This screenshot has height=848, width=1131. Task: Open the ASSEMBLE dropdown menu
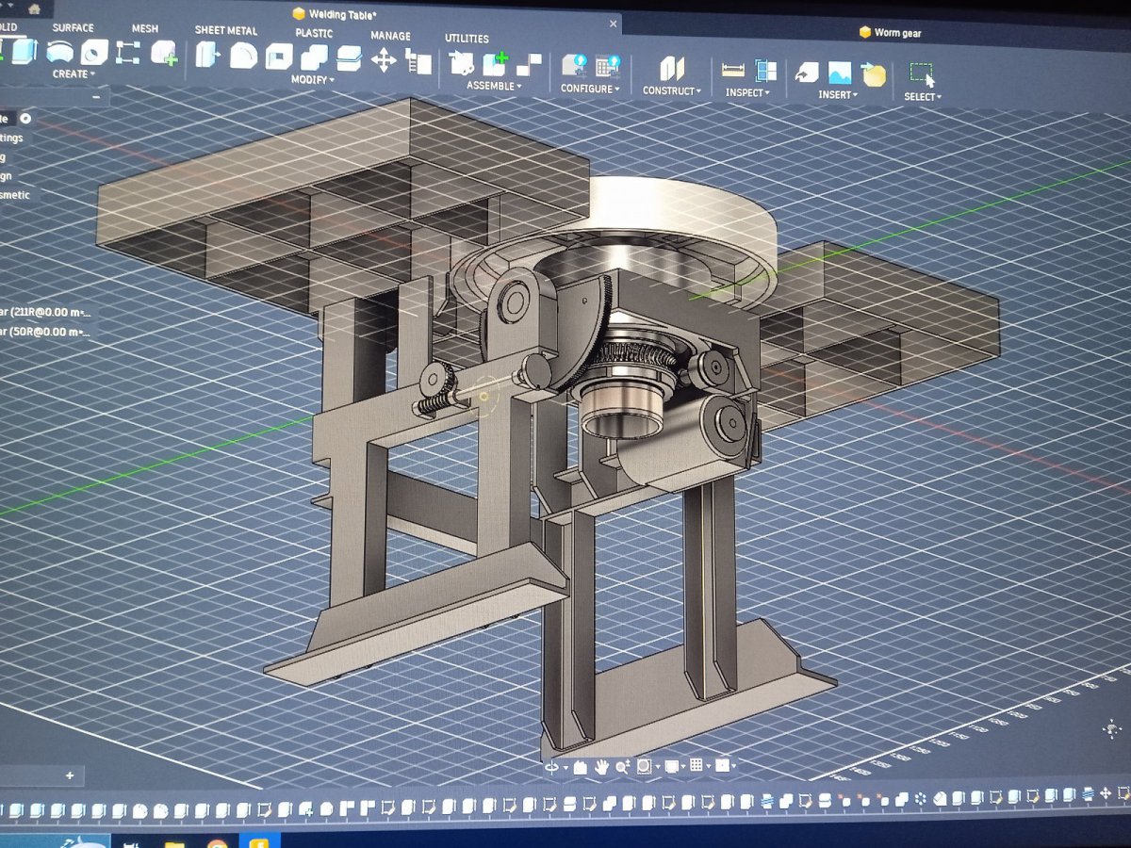[494, 86]
